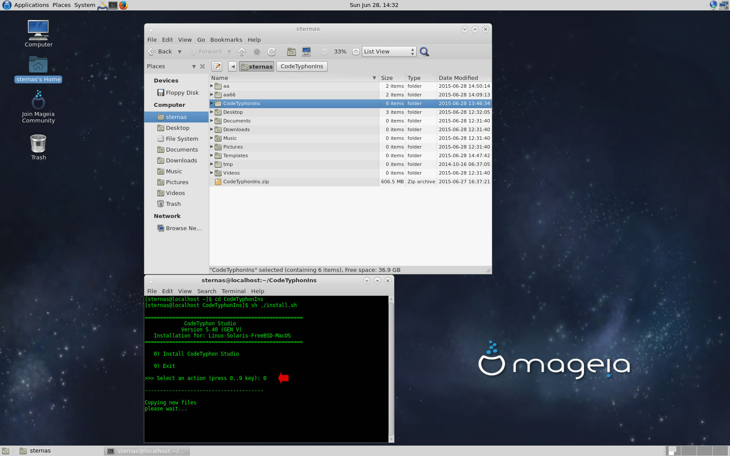Toggle text location entry with the pencil icon
This screenshot has height=456, width=730.
point(217,66)
